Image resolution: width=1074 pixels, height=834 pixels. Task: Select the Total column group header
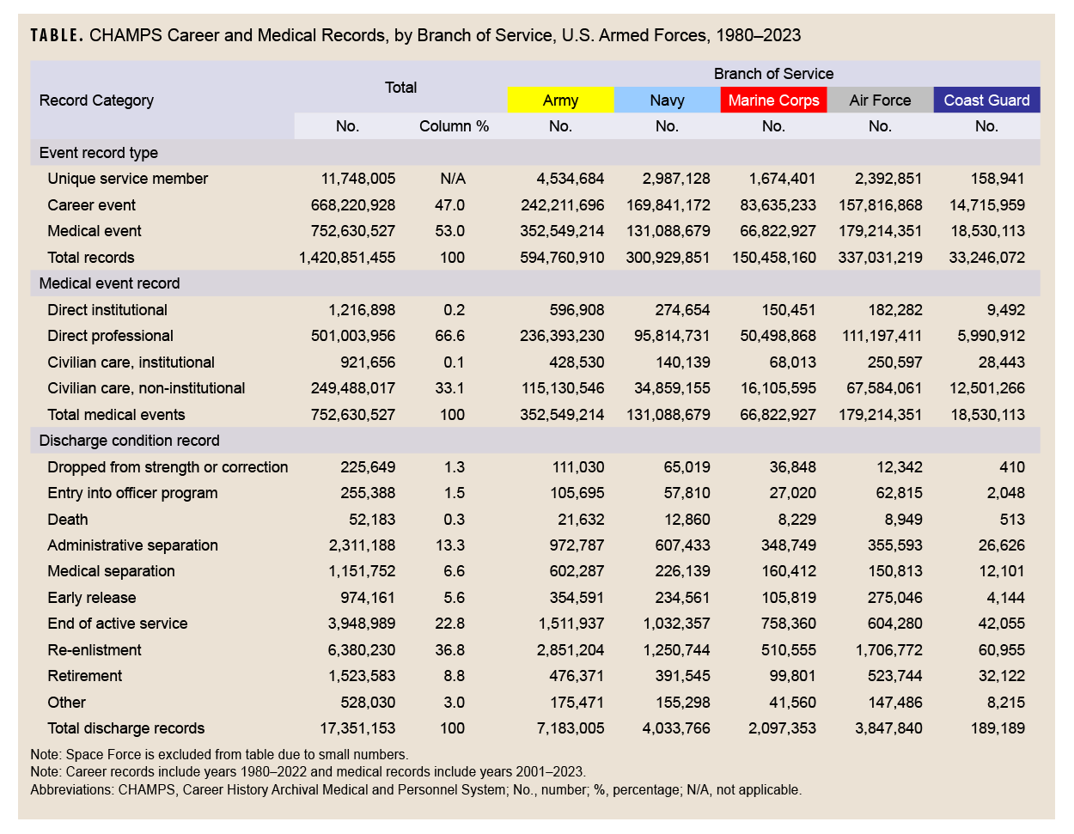tap(400, 88)
